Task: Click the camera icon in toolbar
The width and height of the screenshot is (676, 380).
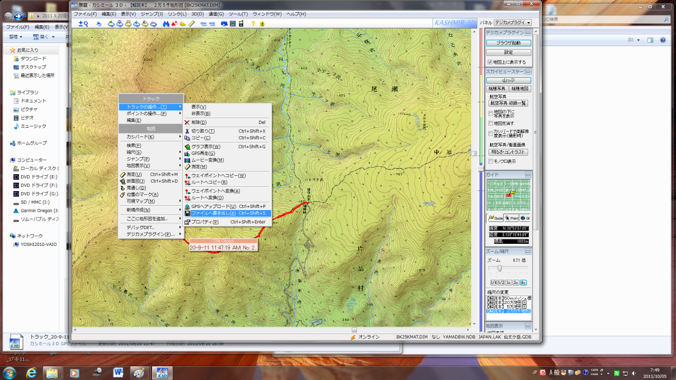Action: coord(224,24)
